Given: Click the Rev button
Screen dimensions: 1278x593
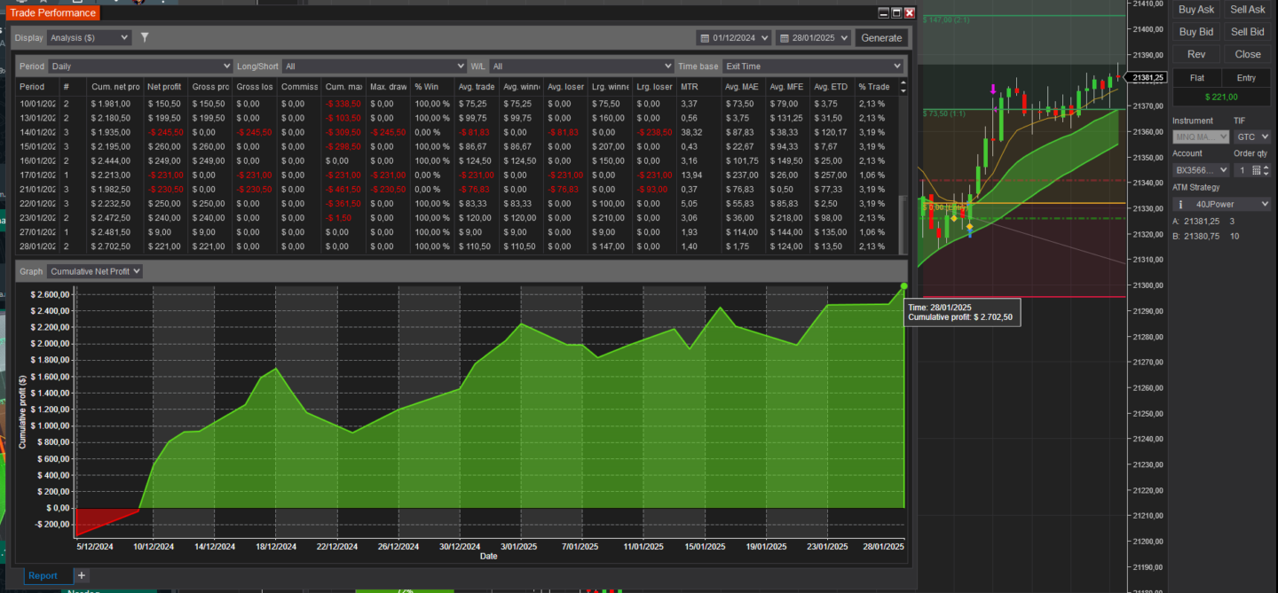Looking at the screenshot, I should [1196, 54].
